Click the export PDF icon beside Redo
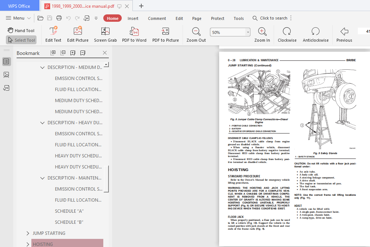The height and width of the screenshot is (247, 370). point(87,18)
